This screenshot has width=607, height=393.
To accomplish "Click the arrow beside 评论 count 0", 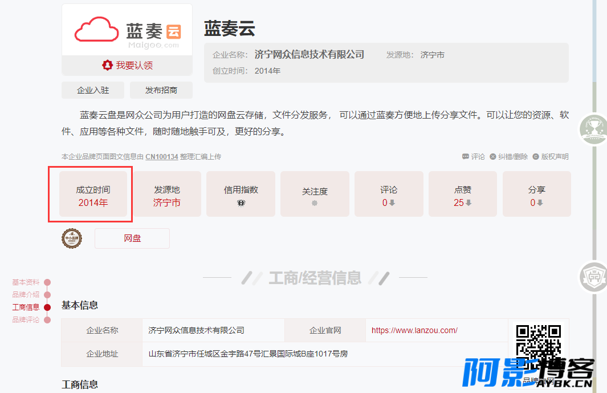I will [x=392, y=202].
